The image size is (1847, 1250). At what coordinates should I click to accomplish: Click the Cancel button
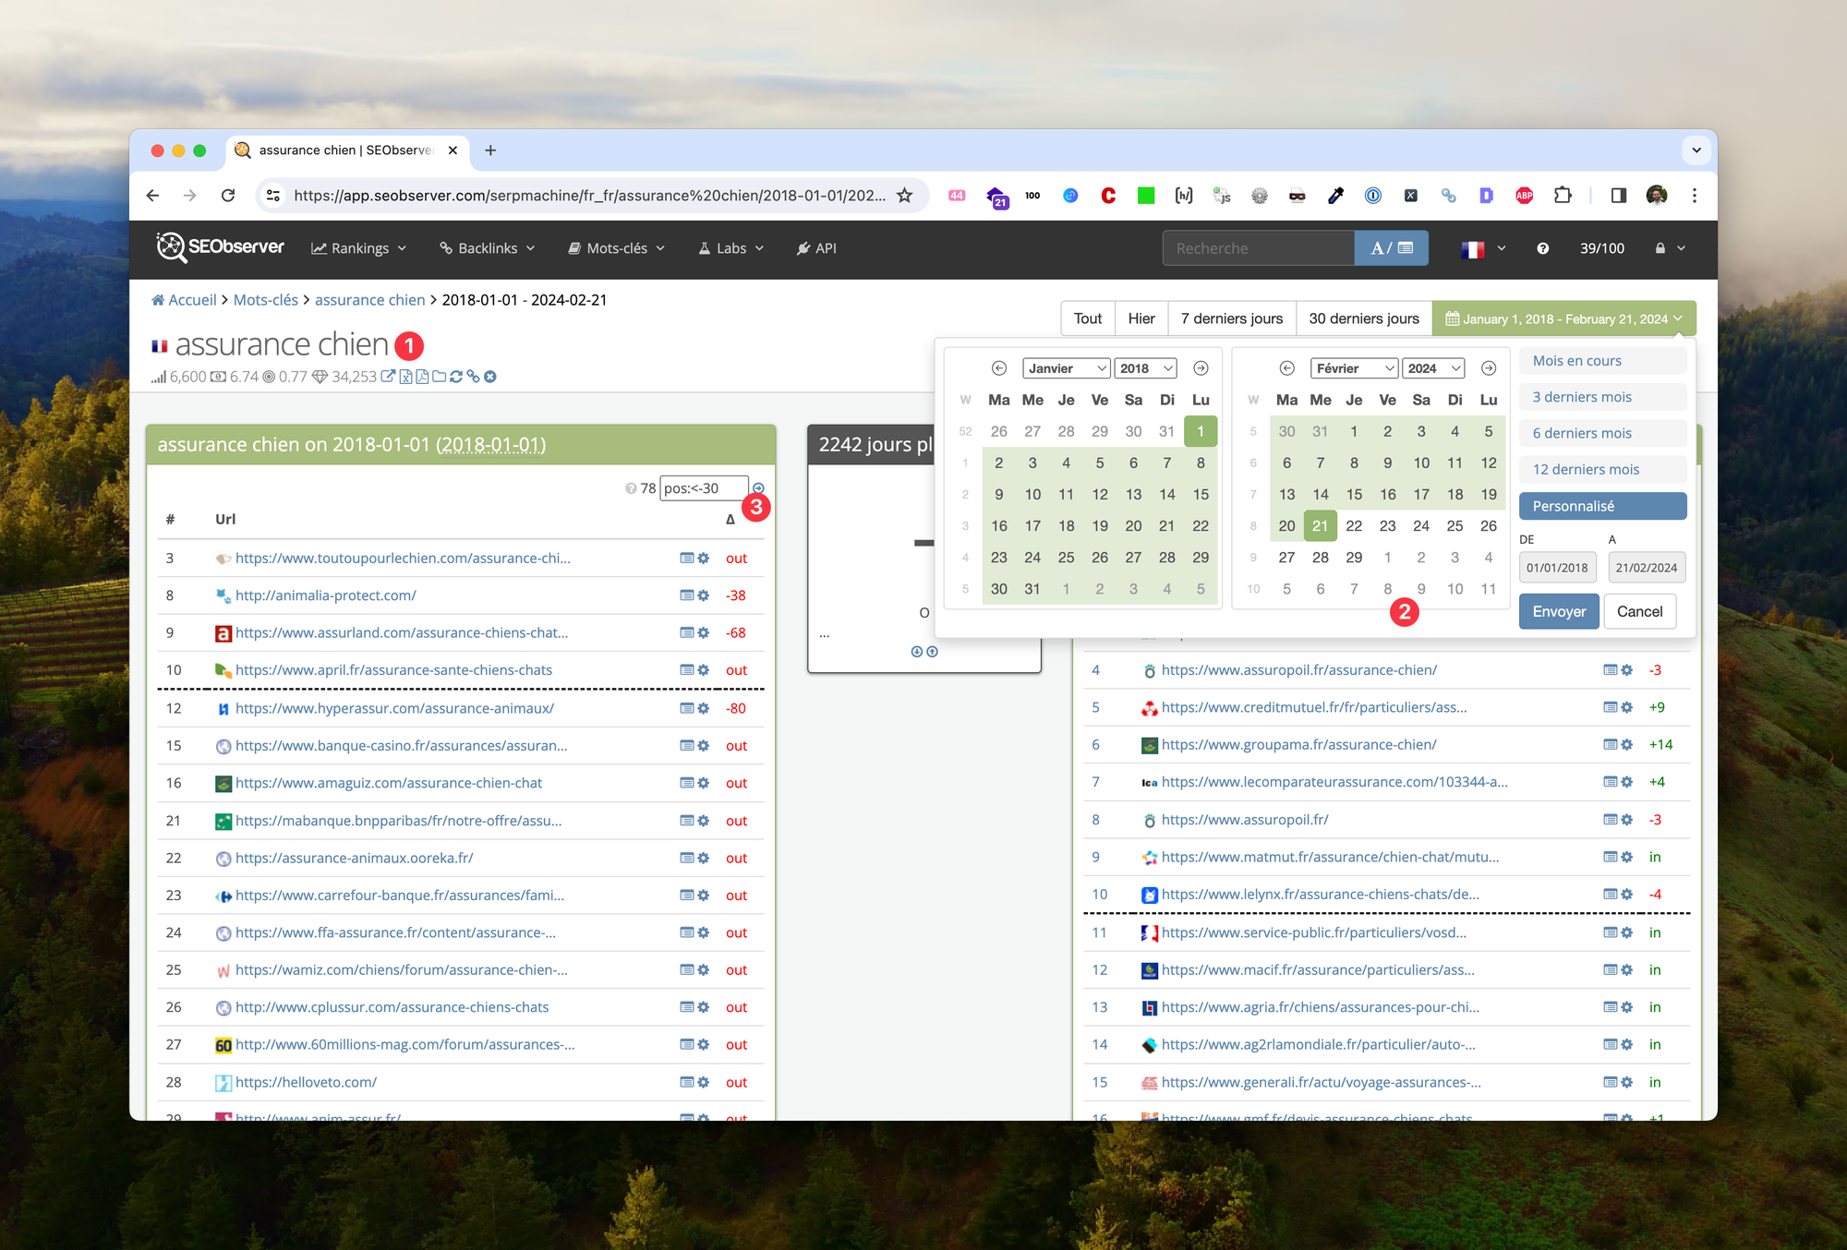[1640, 611]
